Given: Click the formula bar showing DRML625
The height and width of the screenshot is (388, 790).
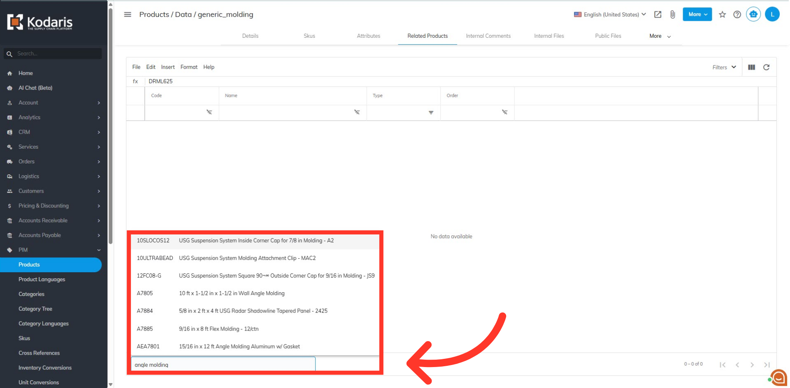Looking at the screenshot, I should (x=460, y=81).
